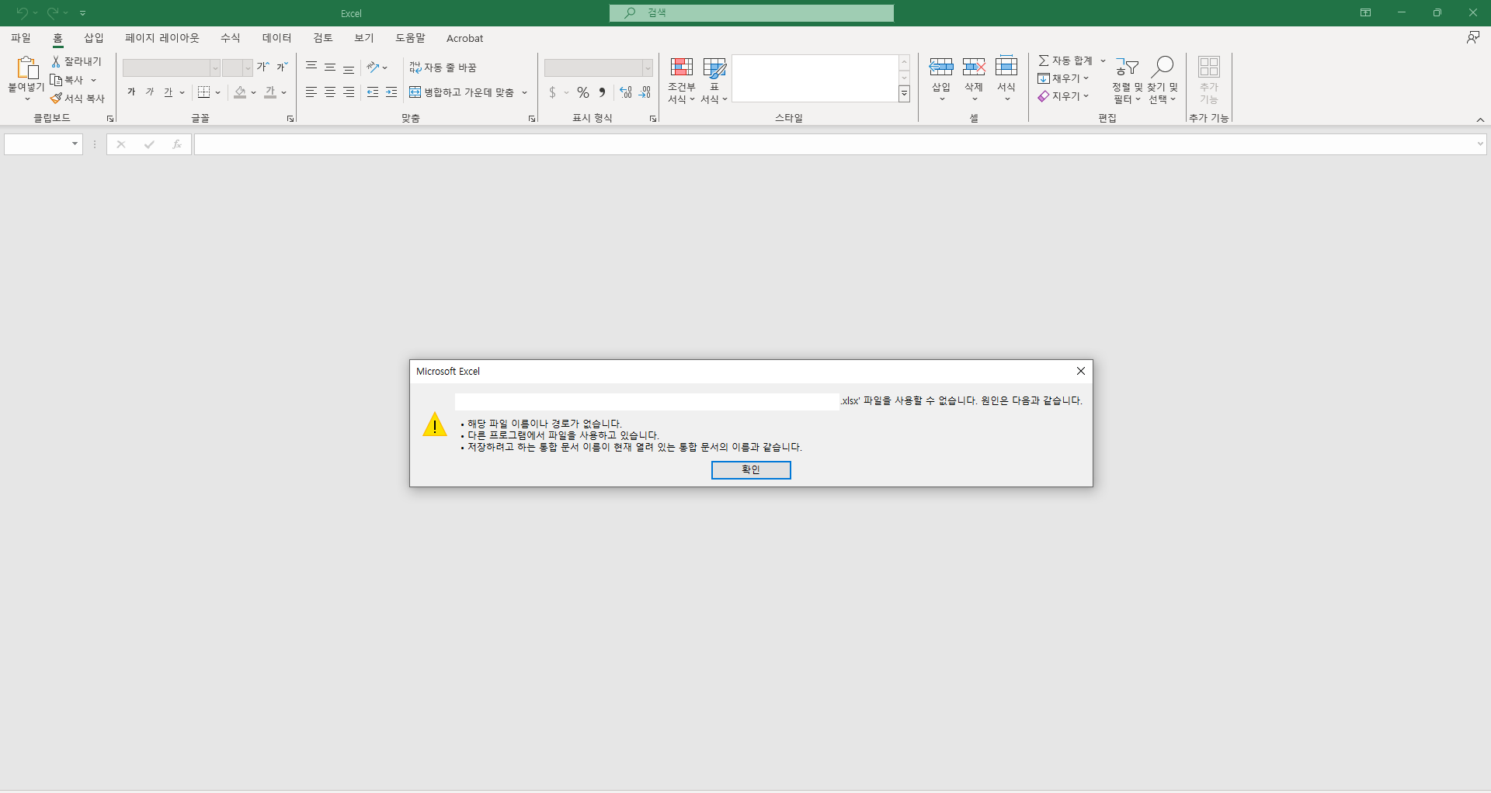This screenshot has width=1491, height=793.
Task: Open the Acrobat tab
Action: [x=464, y=38]
